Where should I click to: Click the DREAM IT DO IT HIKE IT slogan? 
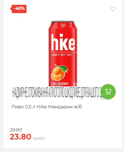click(x=63, y=55)
